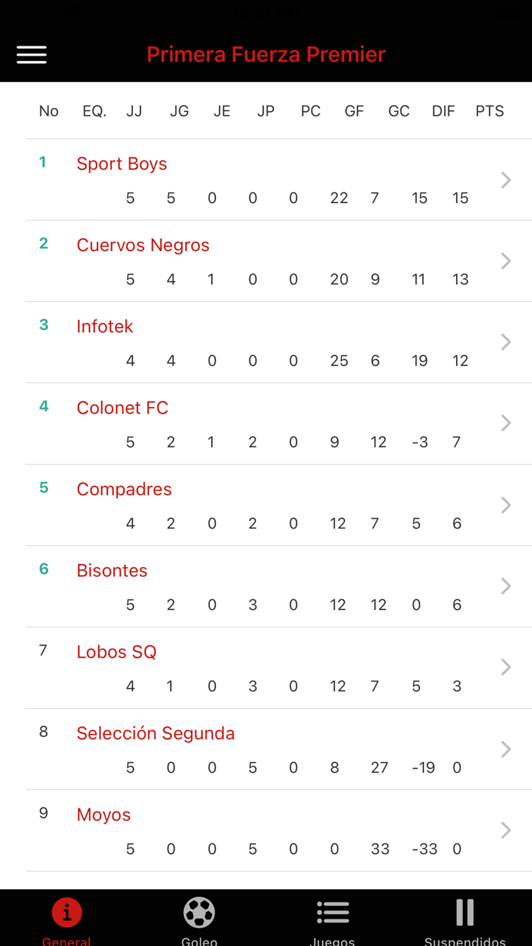Image resolution: width=532 pixels, height=946 pixels.
Task: Select the Moyos team name
Action: click(103, 815)
